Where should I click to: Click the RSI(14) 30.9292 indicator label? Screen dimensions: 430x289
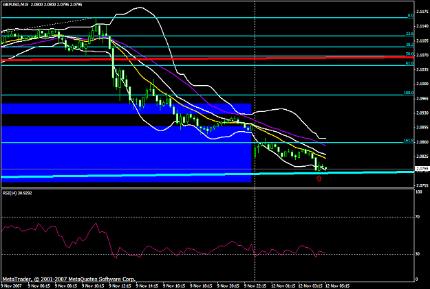(17, 193)
